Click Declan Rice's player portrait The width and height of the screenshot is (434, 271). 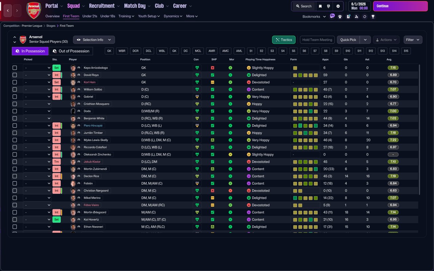click(73, 176)
